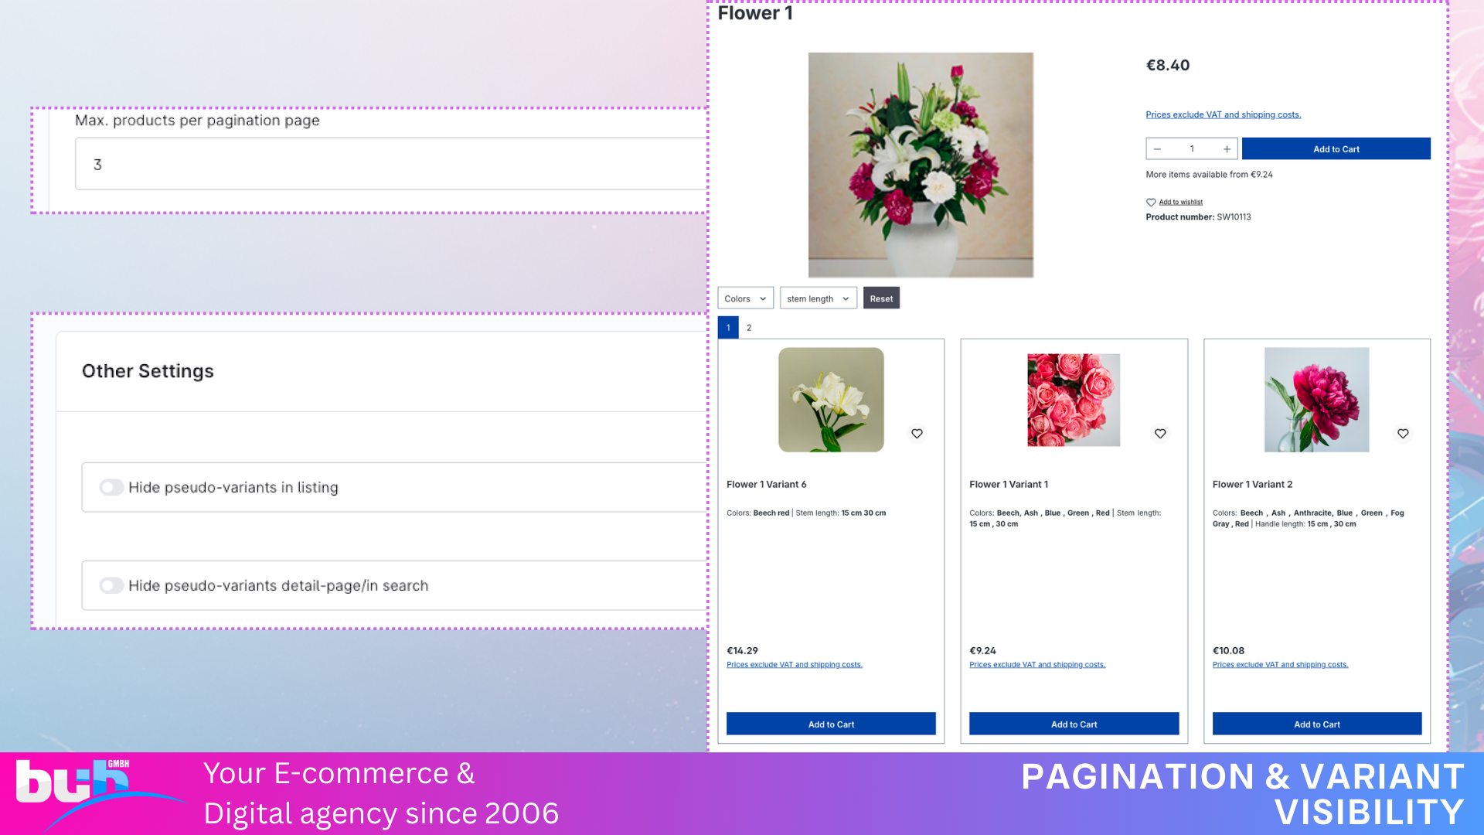Screen dimensions: 1484x835
Task: Go to pagination page 2
Action: 749,328
